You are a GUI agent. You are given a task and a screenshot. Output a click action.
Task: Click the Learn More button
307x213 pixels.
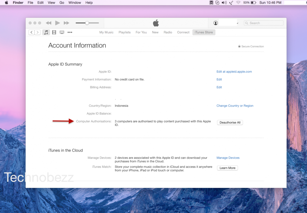[227, 168]
